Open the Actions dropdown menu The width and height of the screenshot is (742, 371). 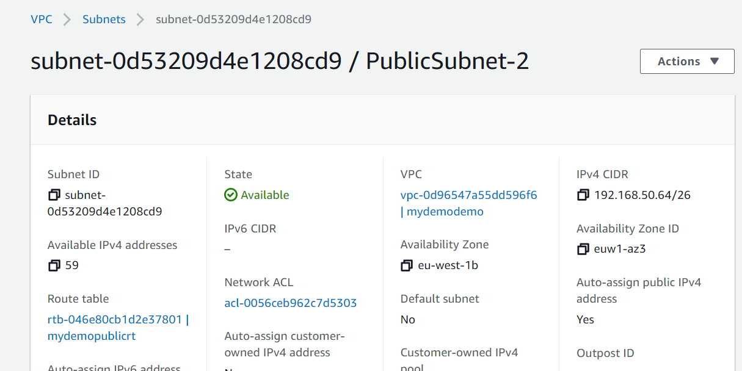pos(687,62)
